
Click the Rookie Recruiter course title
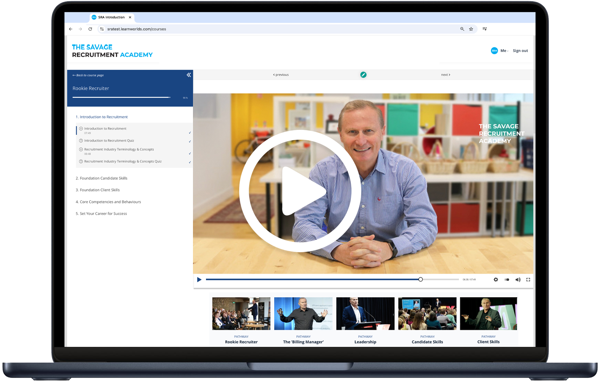(91, 88)
